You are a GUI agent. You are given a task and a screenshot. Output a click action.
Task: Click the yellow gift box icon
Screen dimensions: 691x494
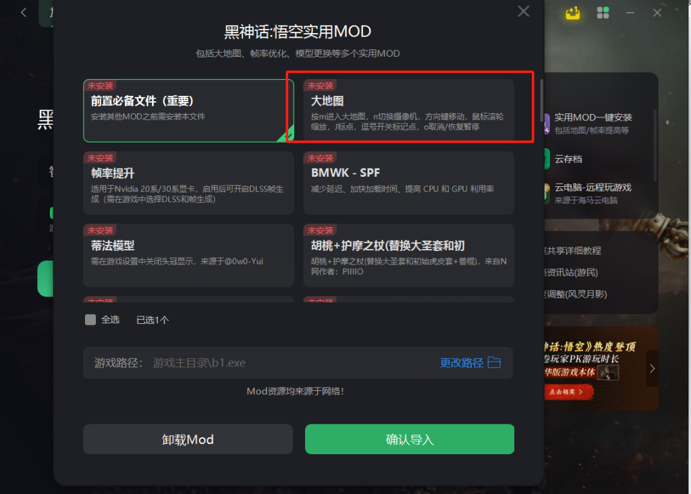pyautogui.click(x=573, y=13)
